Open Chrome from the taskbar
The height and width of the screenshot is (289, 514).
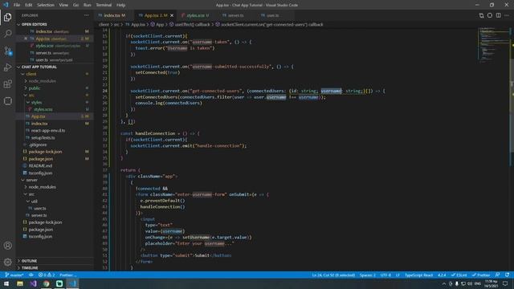(x=47, y=283)
